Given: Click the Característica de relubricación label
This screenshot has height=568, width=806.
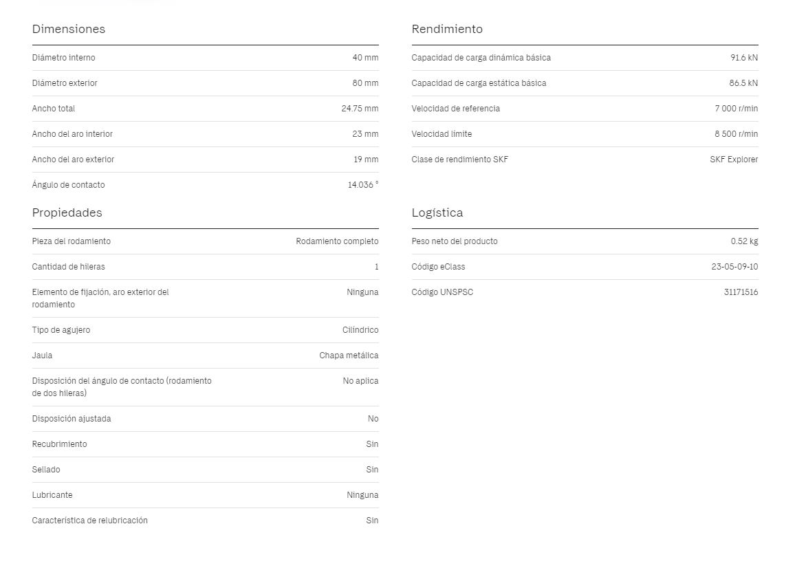Looking at the screenshot, I should tap(90, 521).
